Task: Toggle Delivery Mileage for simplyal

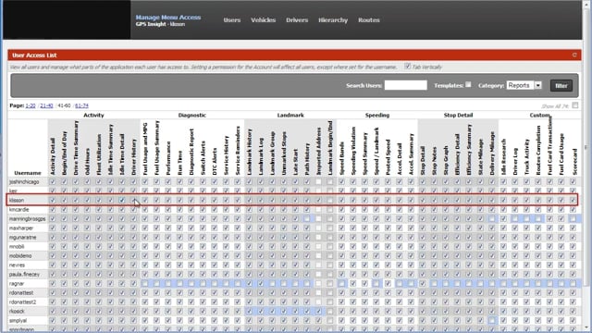Action: 492,320
